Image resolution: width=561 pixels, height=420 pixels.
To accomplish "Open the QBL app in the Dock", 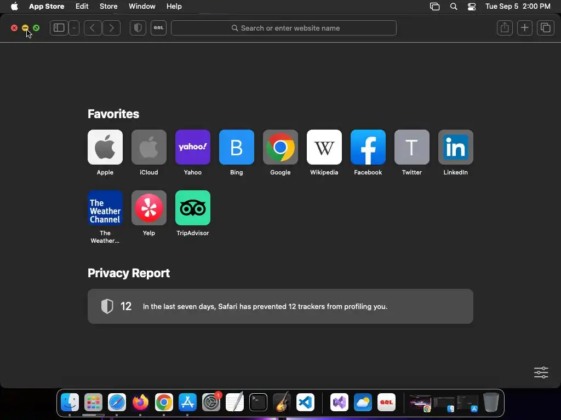I will click(x=386, y=402).
